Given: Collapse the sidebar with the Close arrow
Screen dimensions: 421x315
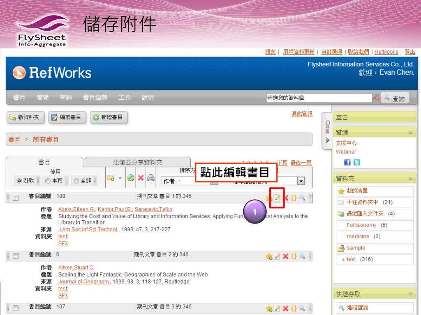Looking at the screenshot, I should (x=327, y=131).
